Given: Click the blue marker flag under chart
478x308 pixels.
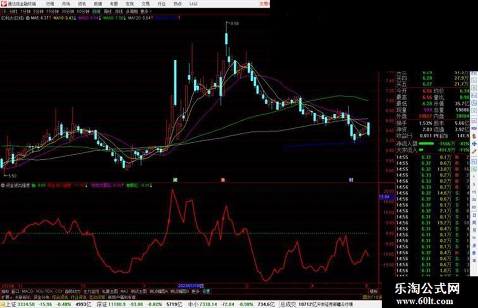Looking at the screenshot, I should click(351, 180).
